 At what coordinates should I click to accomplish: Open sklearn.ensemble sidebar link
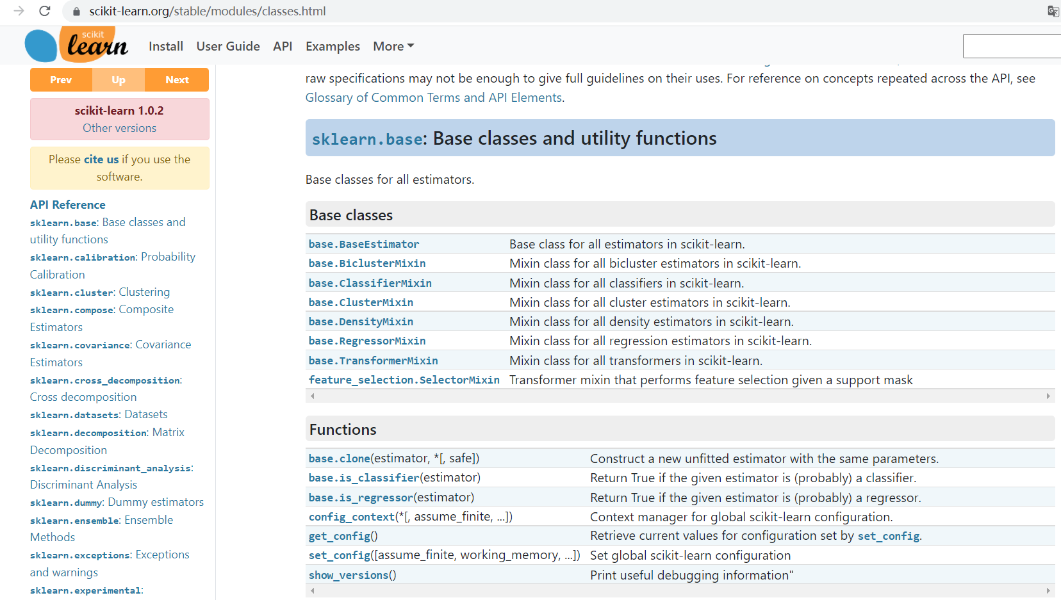tap(101, 528)
